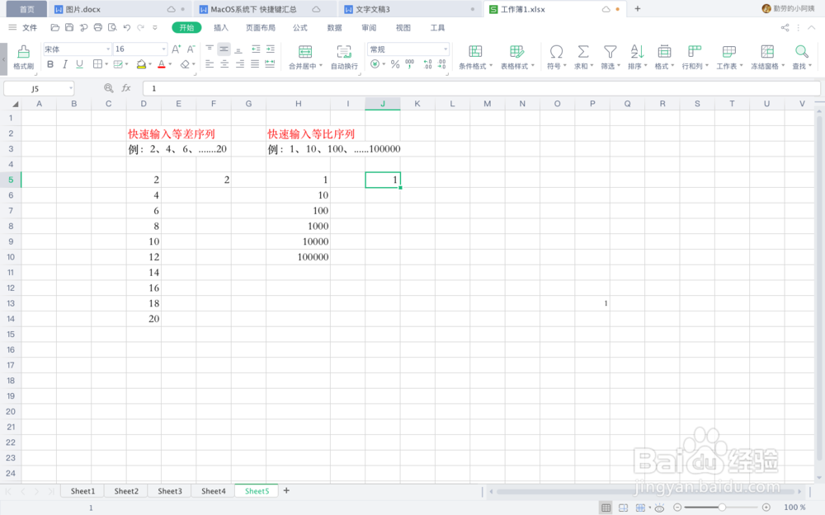
Task: Toggle middle vertical alignment
Action: pos(224,49)
